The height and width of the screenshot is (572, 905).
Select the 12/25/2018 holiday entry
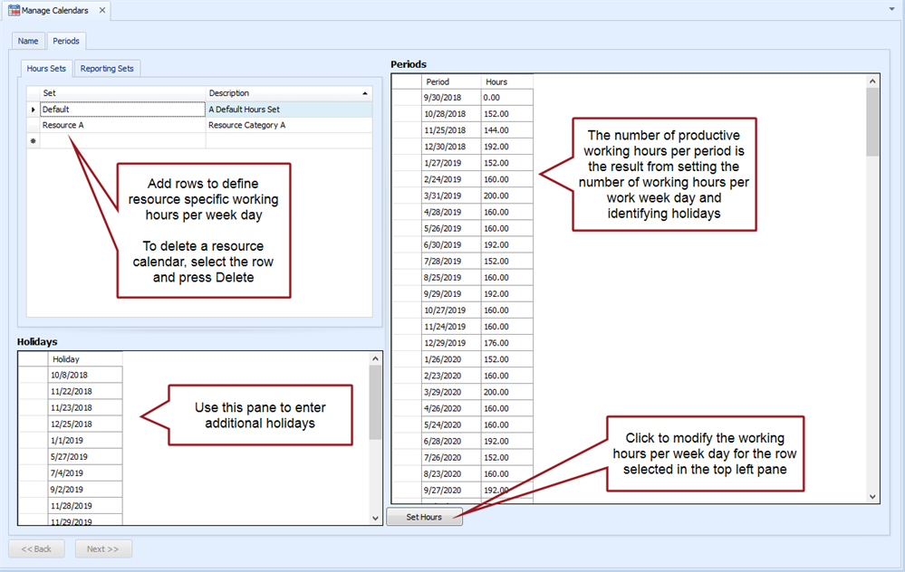(84, 424)
